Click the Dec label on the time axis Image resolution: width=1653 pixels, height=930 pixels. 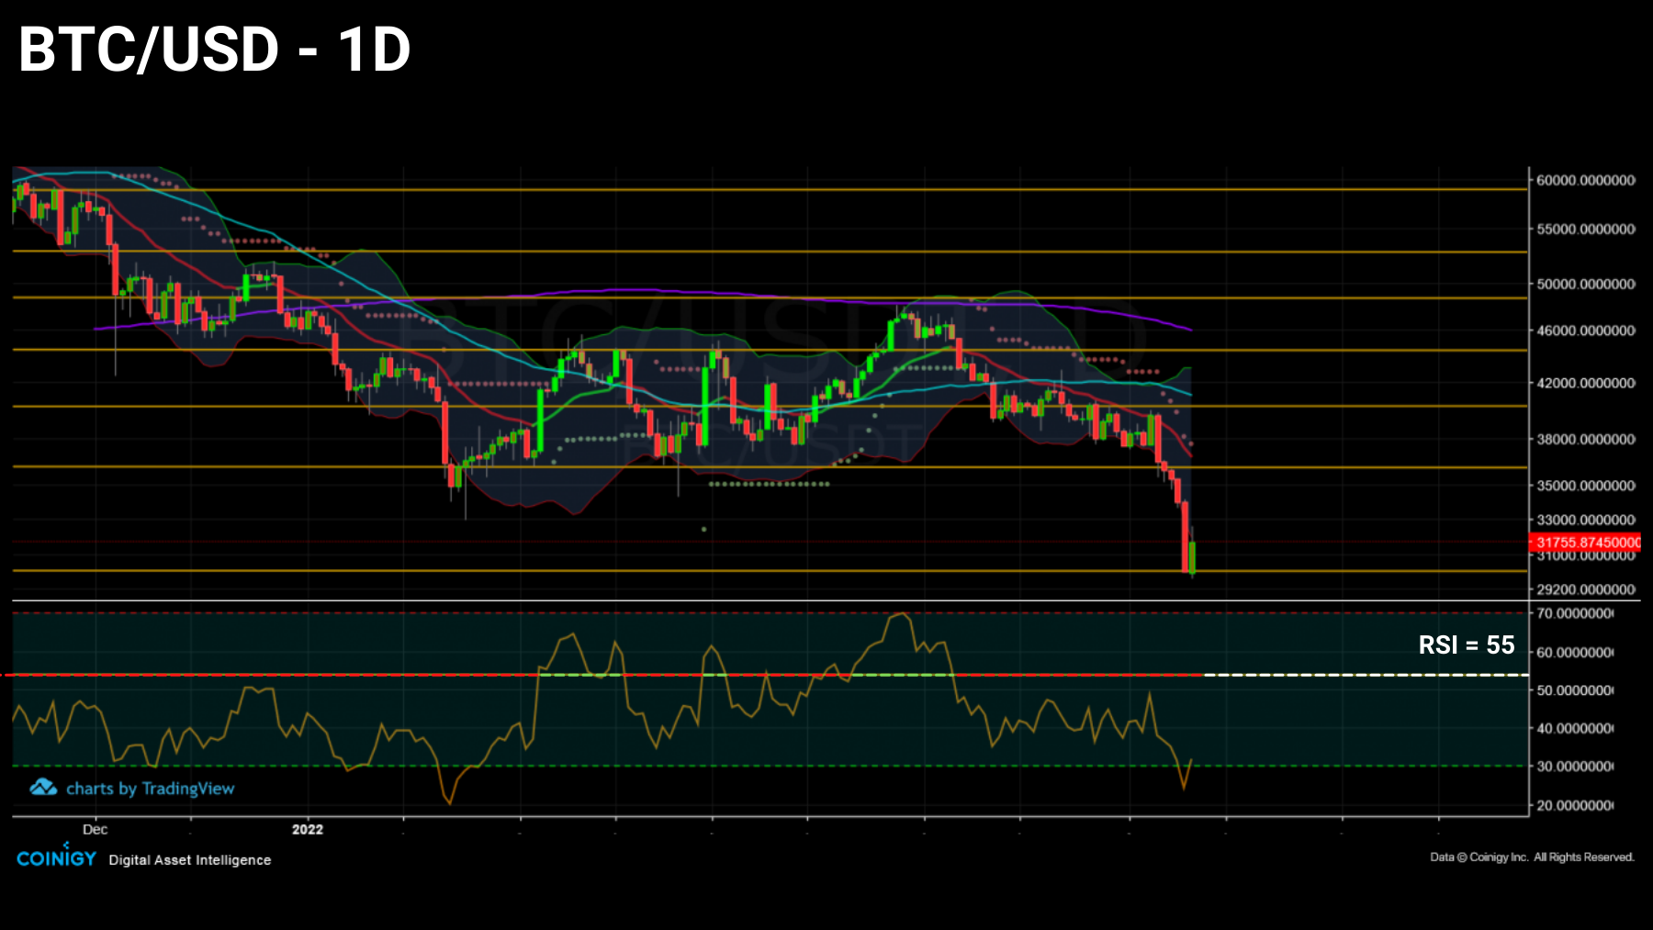click(96, 829)
